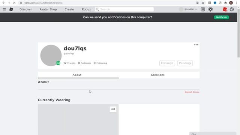Click the gray square extension icon
Image resolution: width=240 pixels, height=135 pixels.
tap(210, 3)
